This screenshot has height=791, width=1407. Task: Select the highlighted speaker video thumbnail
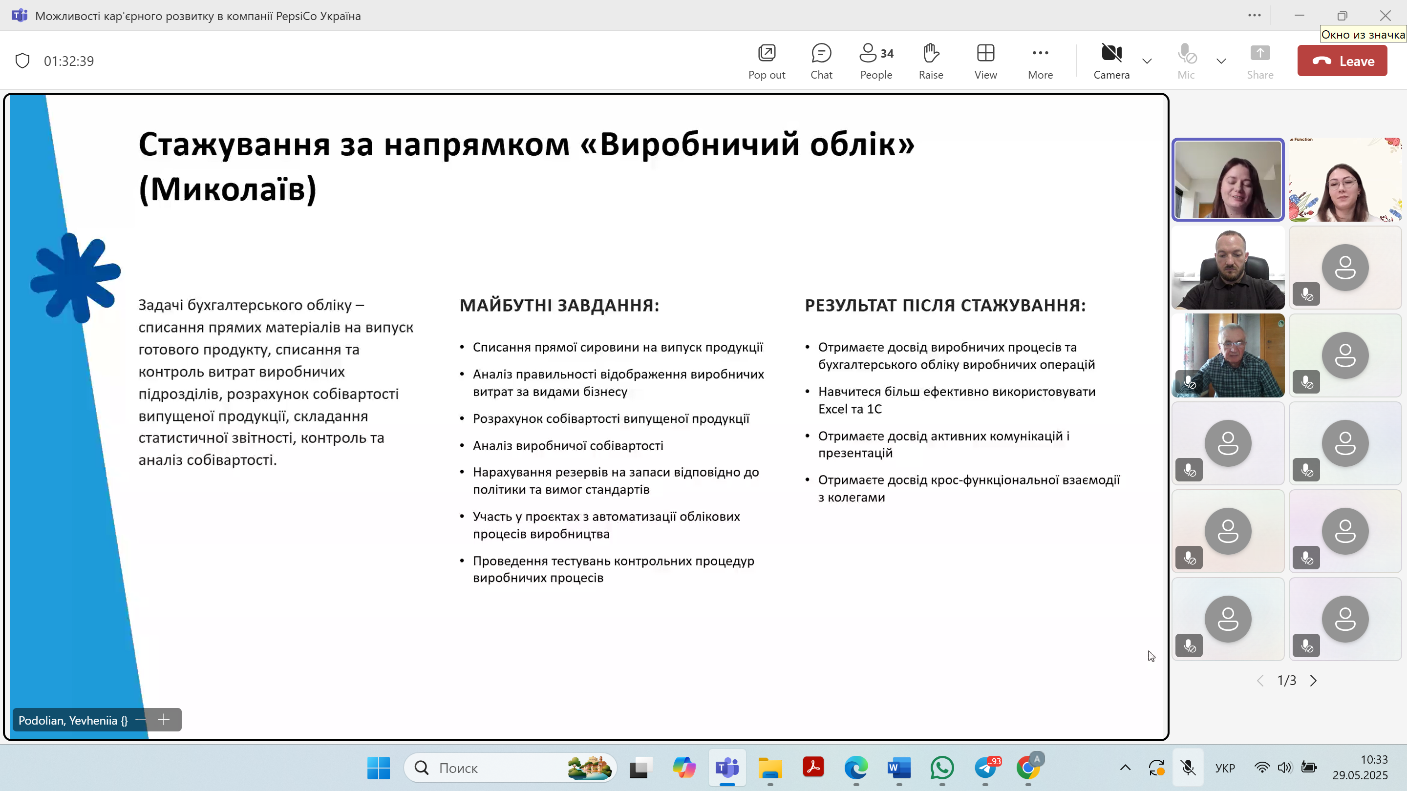pos(1227,180)
